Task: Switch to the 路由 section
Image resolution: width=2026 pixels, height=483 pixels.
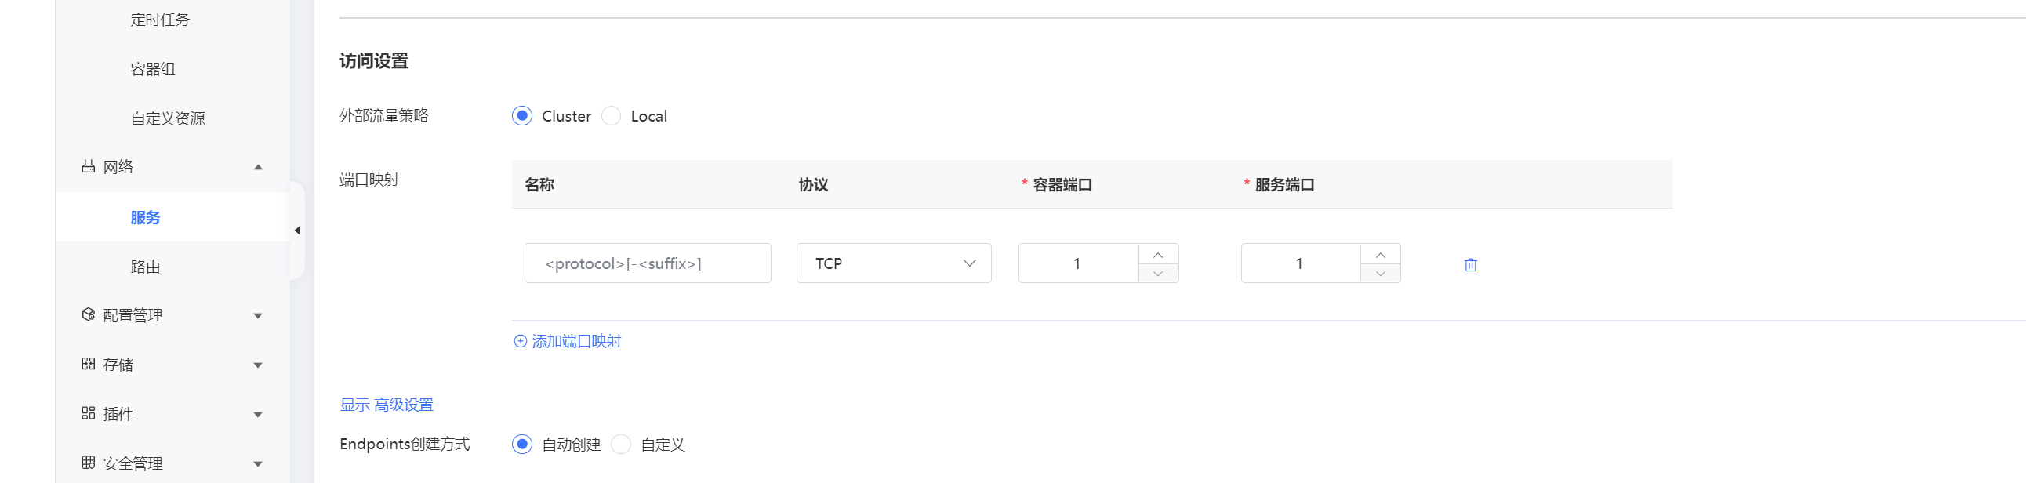Action: coord(145,266)
